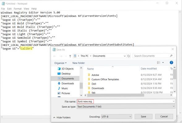Viewport: 182px width, 123px height.
Task: Click the Cancel button
Action: coord(164,117)
